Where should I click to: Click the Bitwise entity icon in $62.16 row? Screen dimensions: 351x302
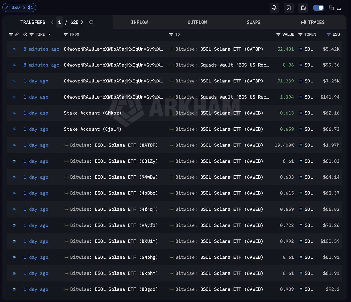tap(172, 113)
